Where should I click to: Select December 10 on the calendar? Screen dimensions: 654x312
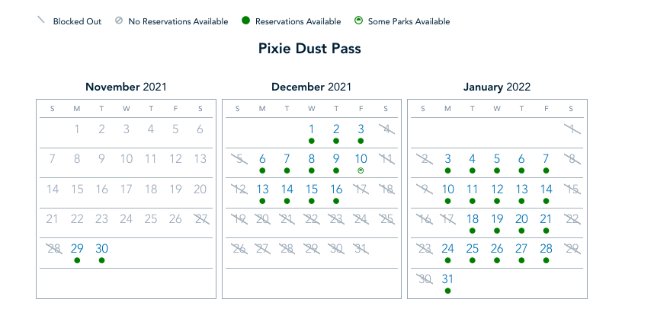point(361,159)
